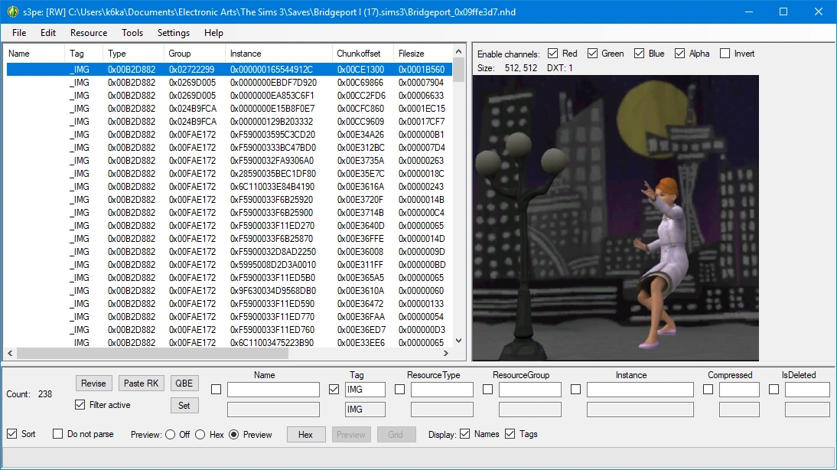
Task: Uncheck the Filter active checkbox
Action: 80,405
